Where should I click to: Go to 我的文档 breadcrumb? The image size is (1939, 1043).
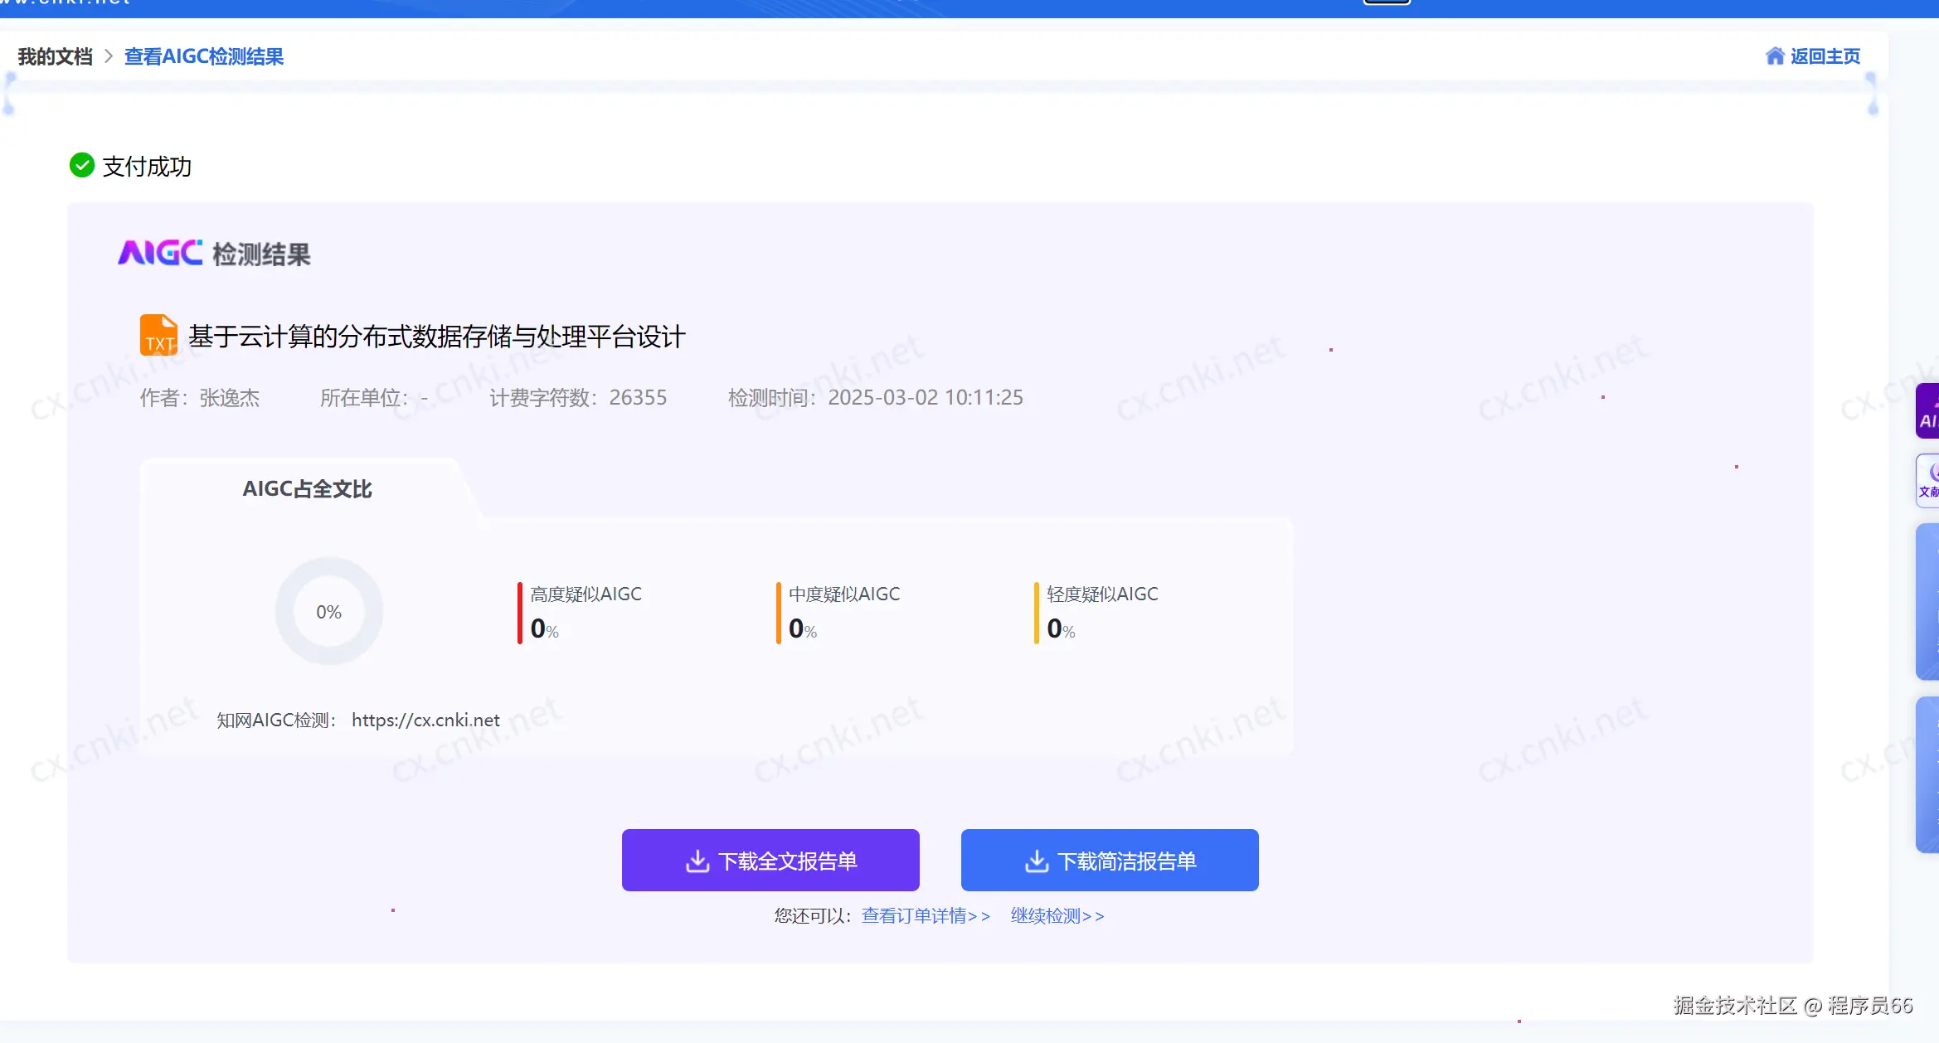pos(55,56)
